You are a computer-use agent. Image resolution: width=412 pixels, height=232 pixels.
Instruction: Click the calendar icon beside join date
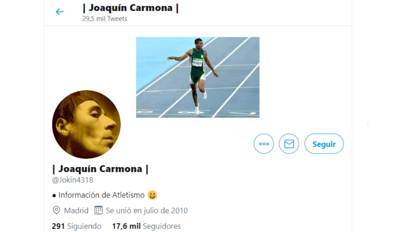(98, 210)
